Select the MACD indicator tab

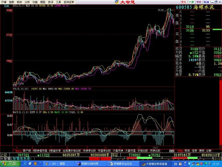click(18, 151)
